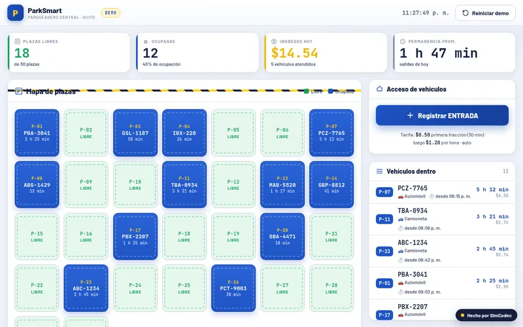Click the P-11 badge in vehicle list
The image size is (523, 327).
pyautogui.click(x=384, y=219)
